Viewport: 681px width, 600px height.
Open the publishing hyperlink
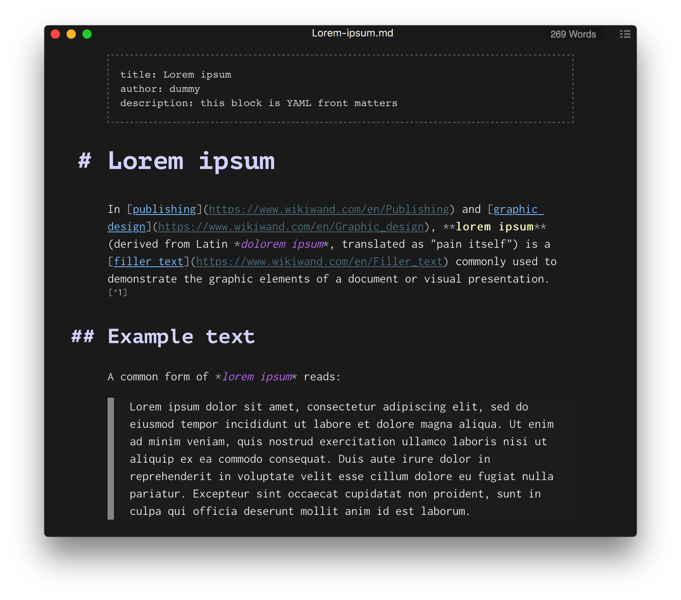(164, 209)
